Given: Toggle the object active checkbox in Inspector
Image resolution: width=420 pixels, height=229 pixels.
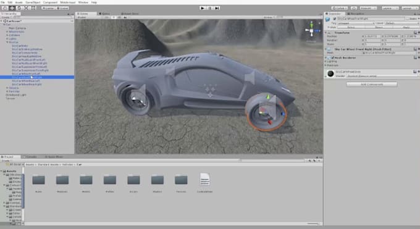Looking at the screenshot, I should click(334, 19).
